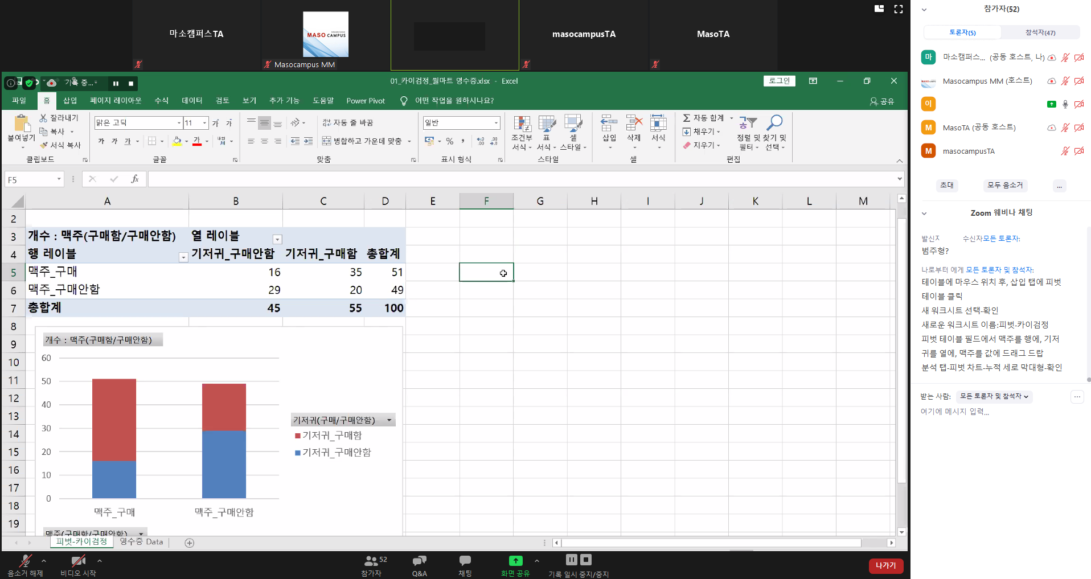This screenshot has height=579, width=1091.
Task: Click the font color red swatch button
Action: (196, 141)
